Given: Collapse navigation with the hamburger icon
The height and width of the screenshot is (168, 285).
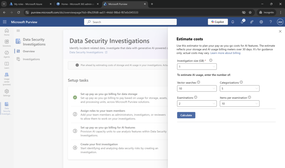Looking at the screenshot, I should pyautogui.click(x=18, y=31).
